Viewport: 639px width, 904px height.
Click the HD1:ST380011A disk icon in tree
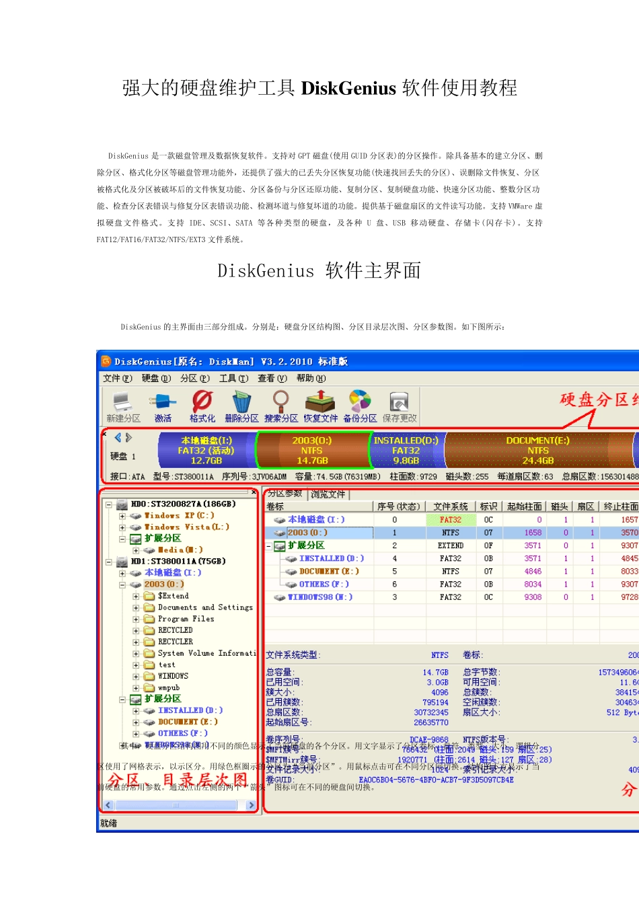pyautogui.click(x=122, y=561)
